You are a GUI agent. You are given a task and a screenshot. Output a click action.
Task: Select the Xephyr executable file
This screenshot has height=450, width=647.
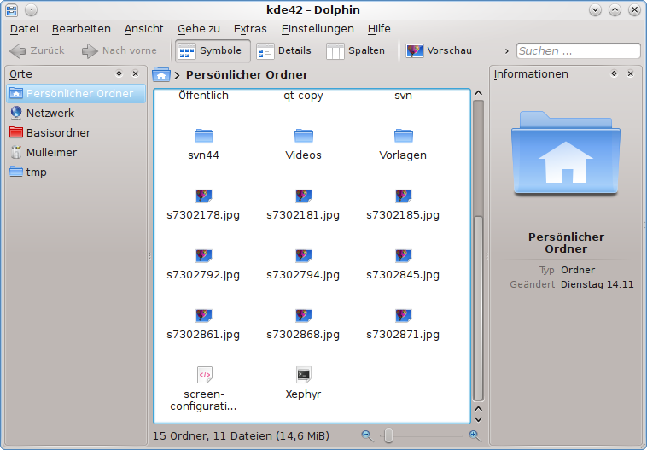click(x=303, y=375)
